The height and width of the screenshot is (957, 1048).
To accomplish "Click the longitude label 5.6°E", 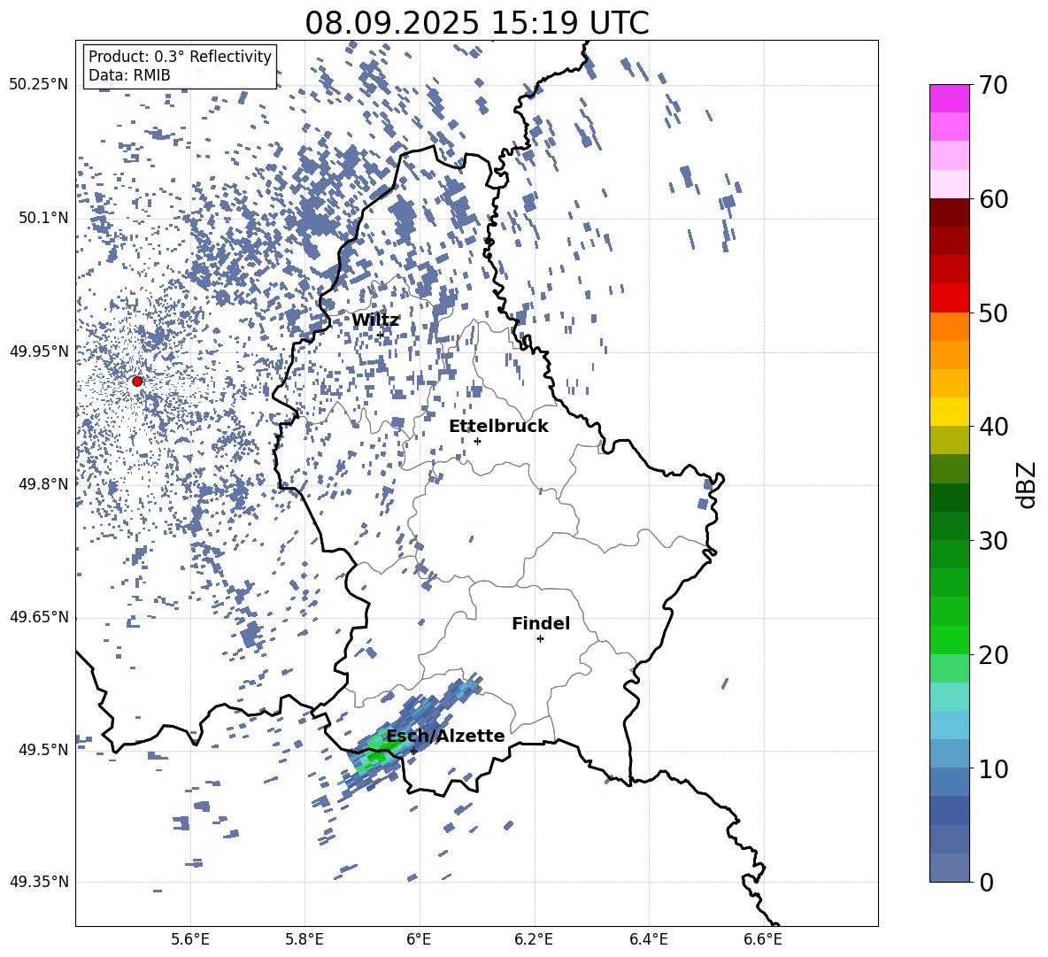I will click(190, 940).
